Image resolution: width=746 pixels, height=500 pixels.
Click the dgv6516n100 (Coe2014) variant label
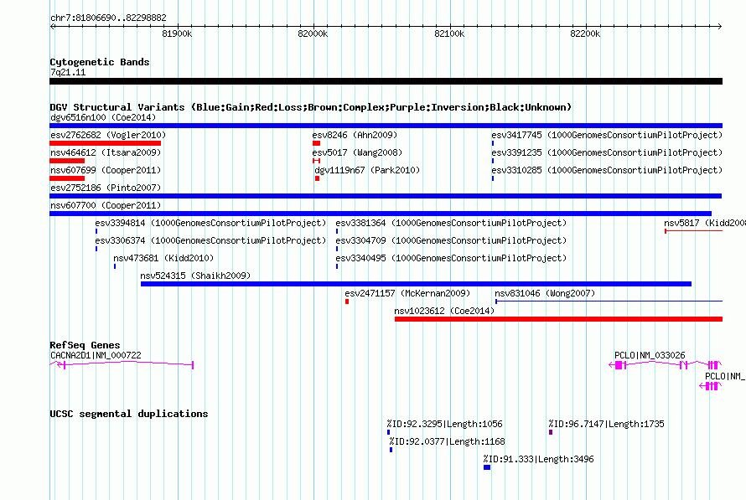coord(103,117)
